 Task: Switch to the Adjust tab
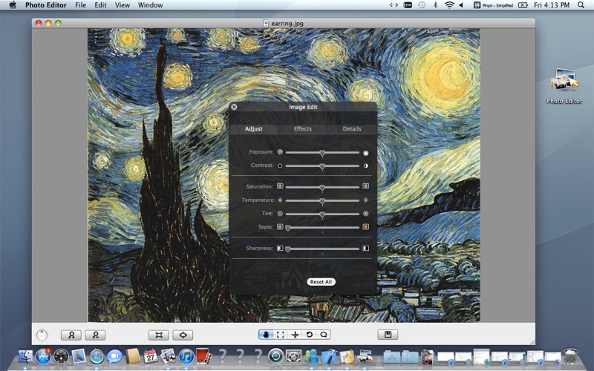253,128
